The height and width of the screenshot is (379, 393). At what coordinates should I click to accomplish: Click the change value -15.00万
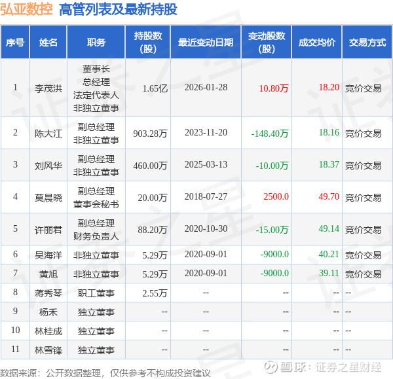pyautogui.click(x=272, y=230)
